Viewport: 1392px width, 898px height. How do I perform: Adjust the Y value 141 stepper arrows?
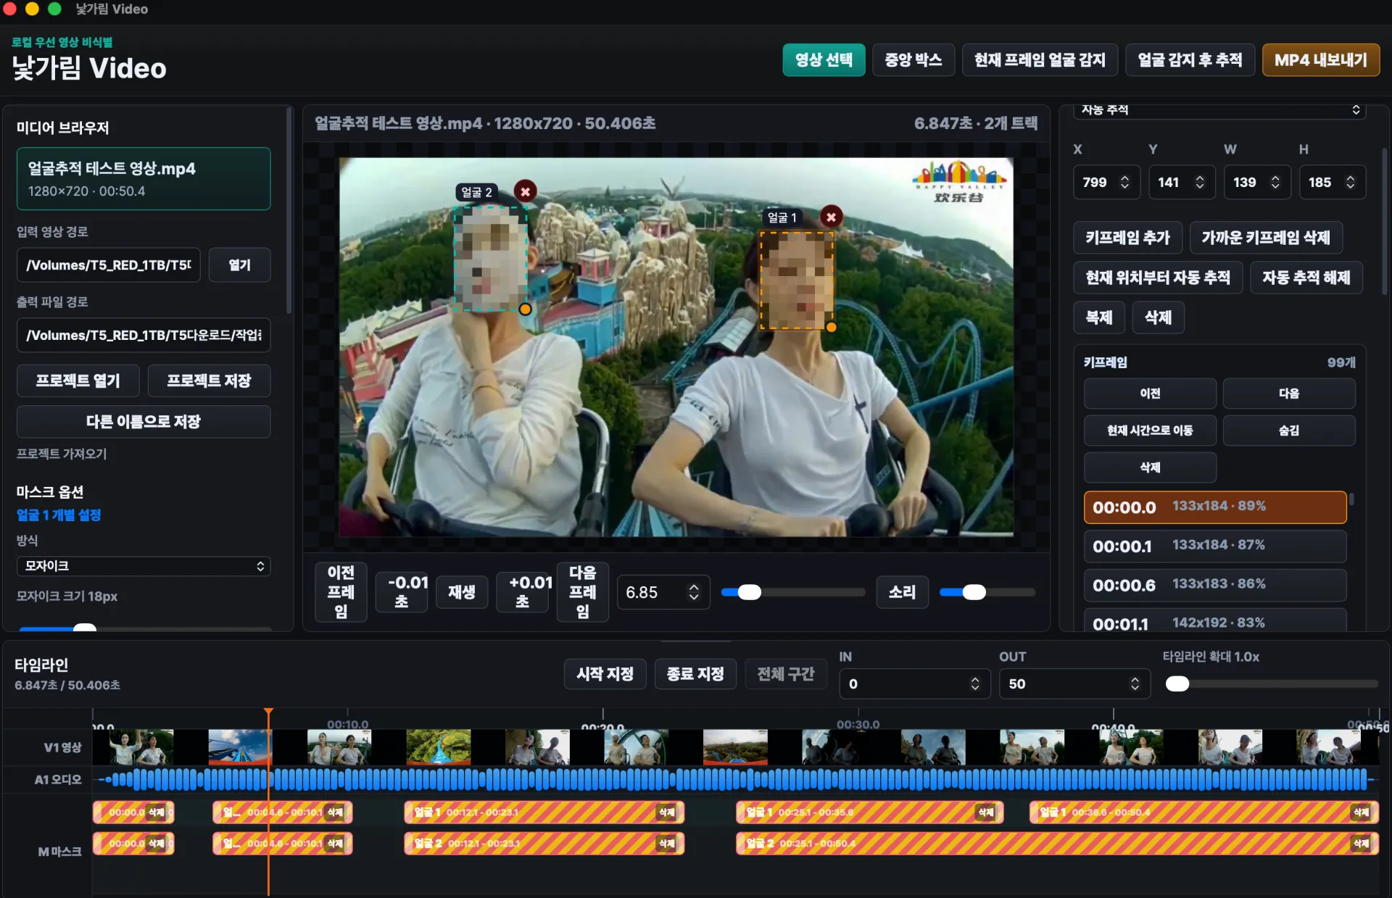coord(1200,182)
